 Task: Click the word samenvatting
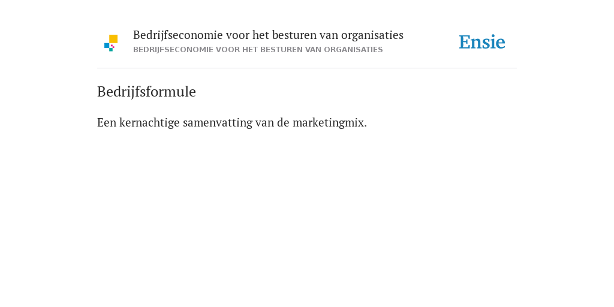tap(218, 122)
